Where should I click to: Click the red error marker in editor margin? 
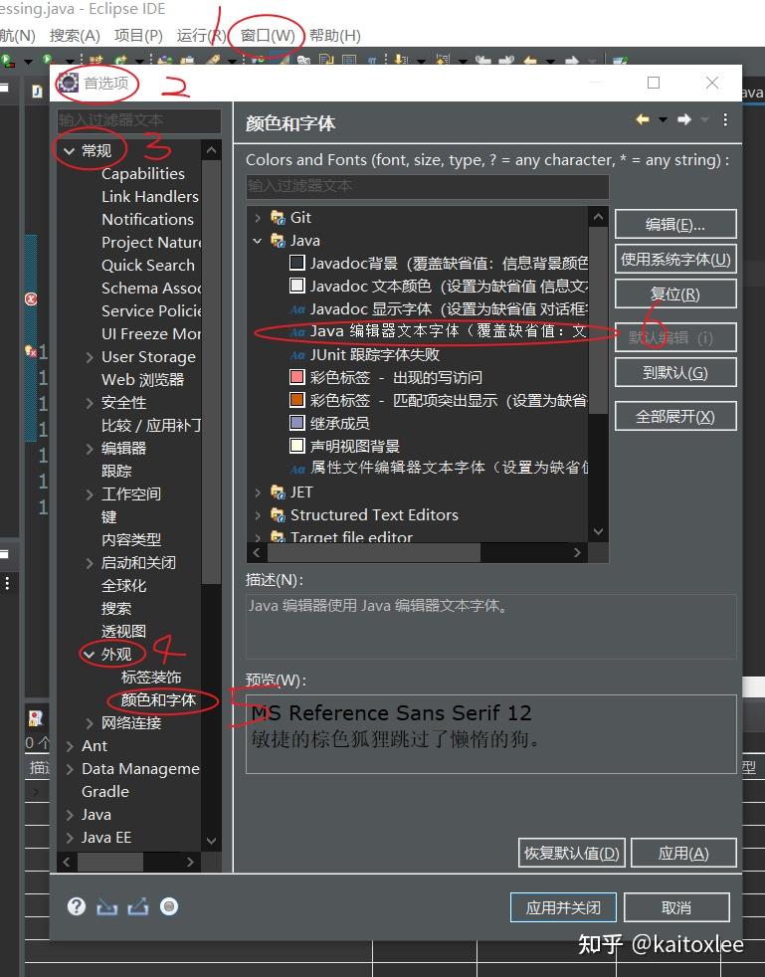click(x=31, y=299)
